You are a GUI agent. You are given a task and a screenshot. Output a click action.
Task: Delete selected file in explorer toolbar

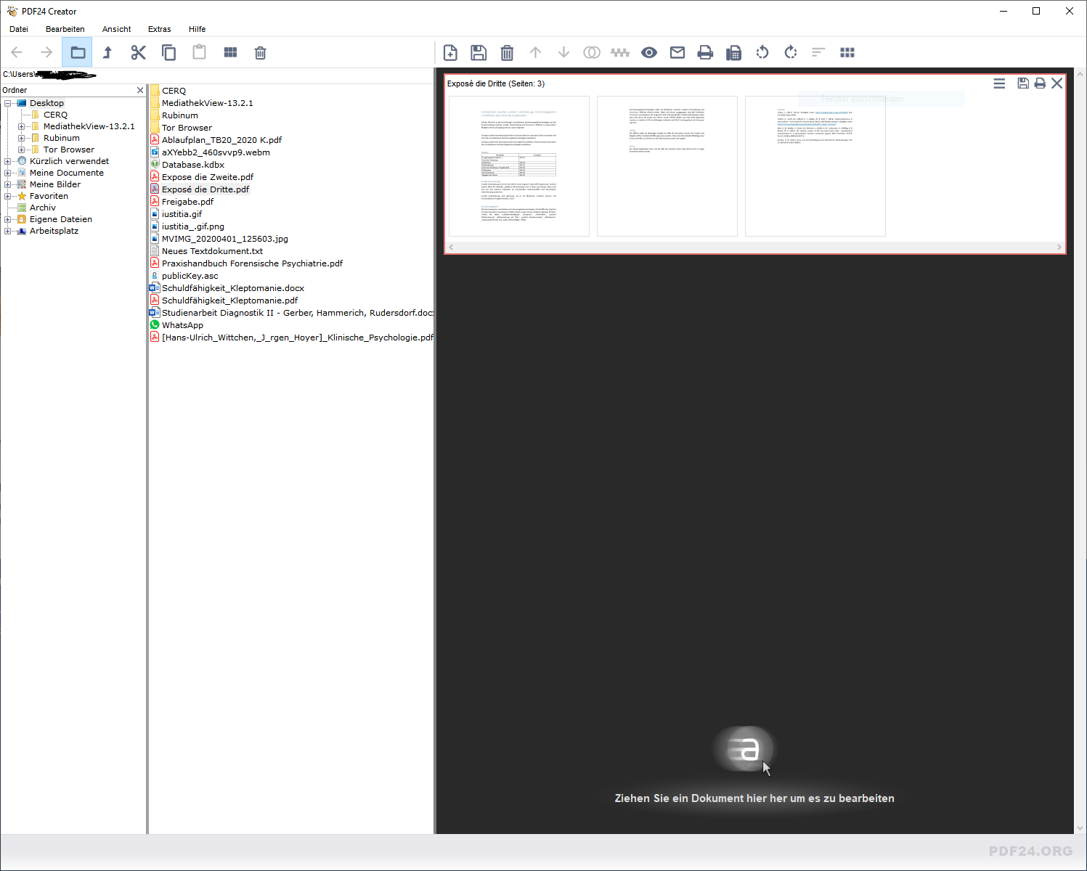pos(261,52)
